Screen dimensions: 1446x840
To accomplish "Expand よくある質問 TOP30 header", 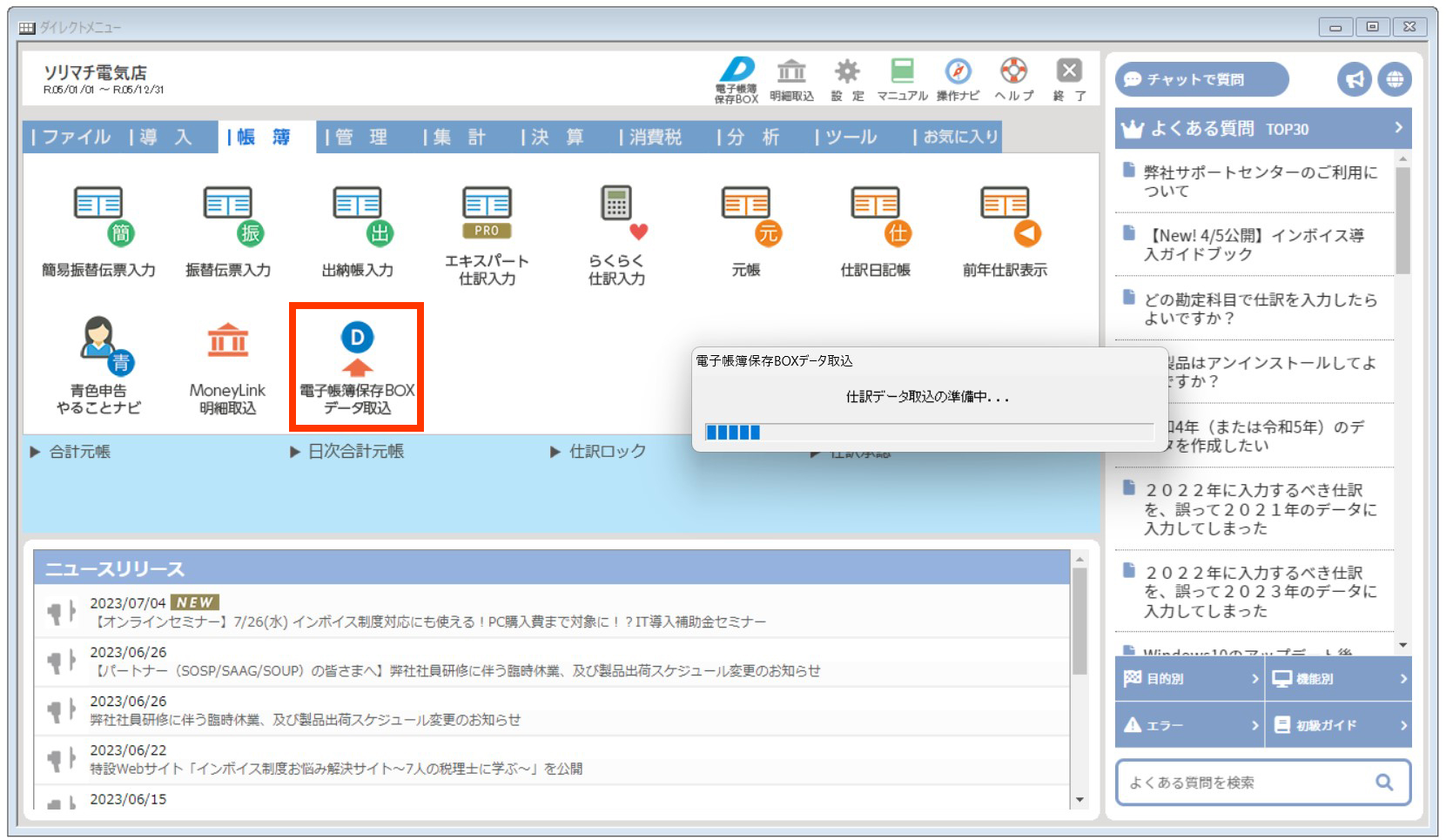I will (1263, 129).
